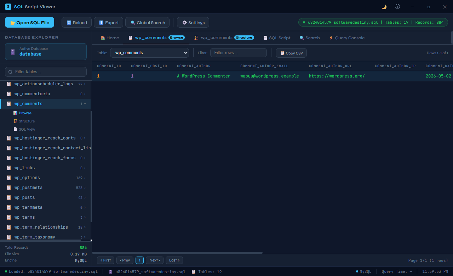Click the wp_hostinger_reach_contact_lis table icon
Viewport: 453px width, 276px height.
[9, 148]
